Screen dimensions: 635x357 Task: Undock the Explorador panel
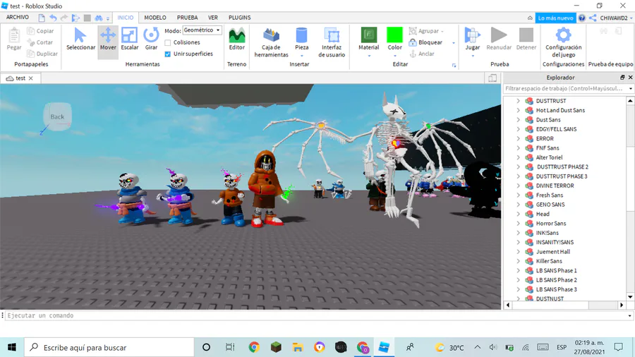point(622,78)
